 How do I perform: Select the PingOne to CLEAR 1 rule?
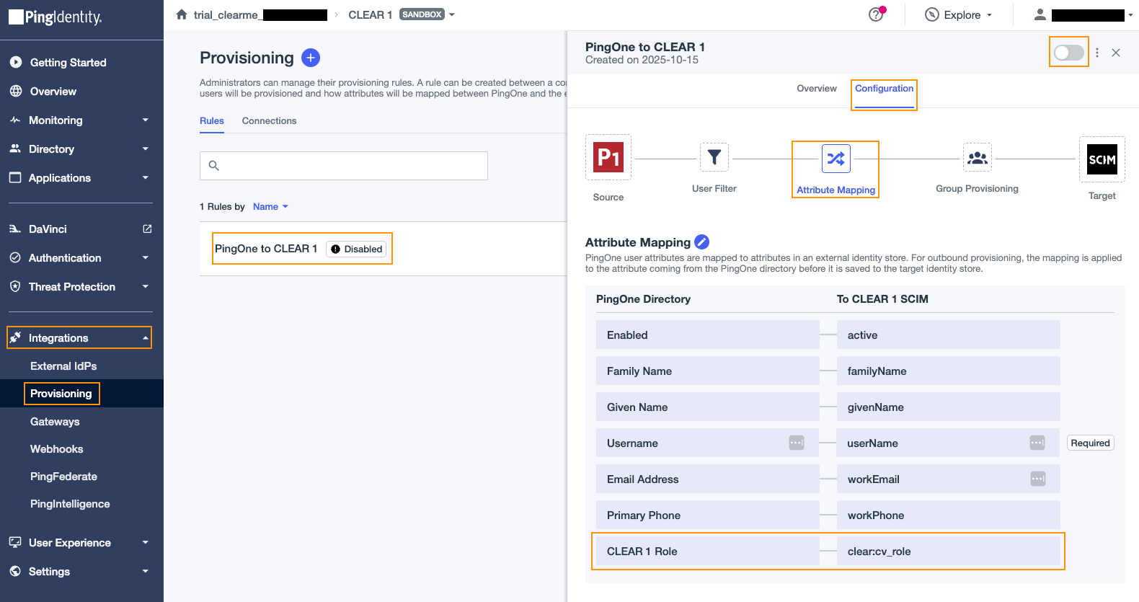pyautogui.click(x=266, y=249)
